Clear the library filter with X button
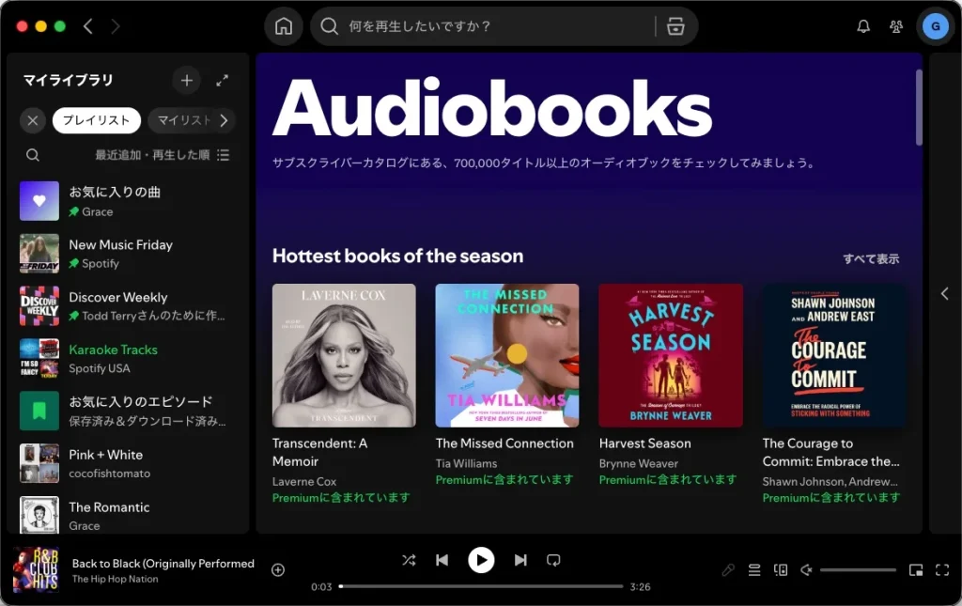 pos(33,120)
